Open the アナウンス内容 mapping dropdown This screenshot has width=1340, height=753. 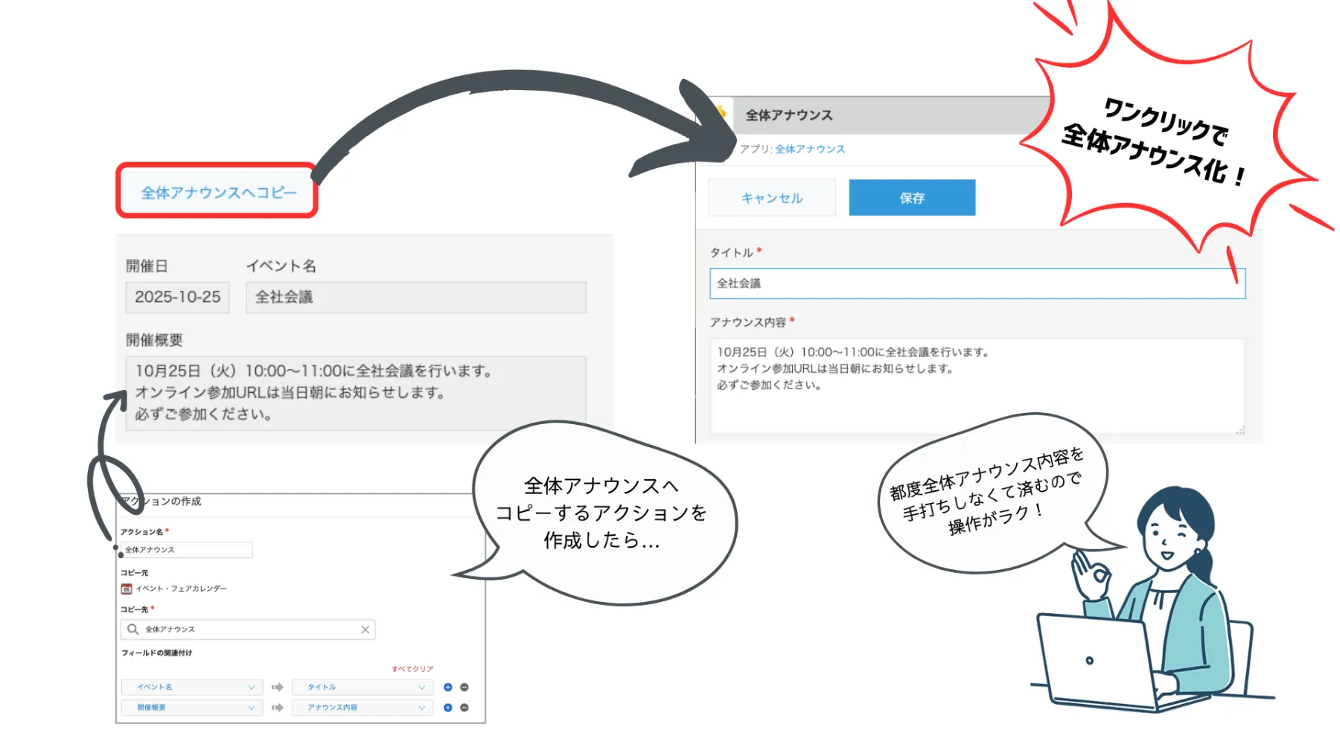[422, 708]
